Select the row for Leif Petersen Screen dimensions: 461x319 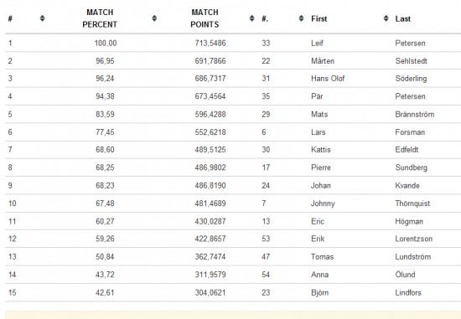click(x=233, y=44)
